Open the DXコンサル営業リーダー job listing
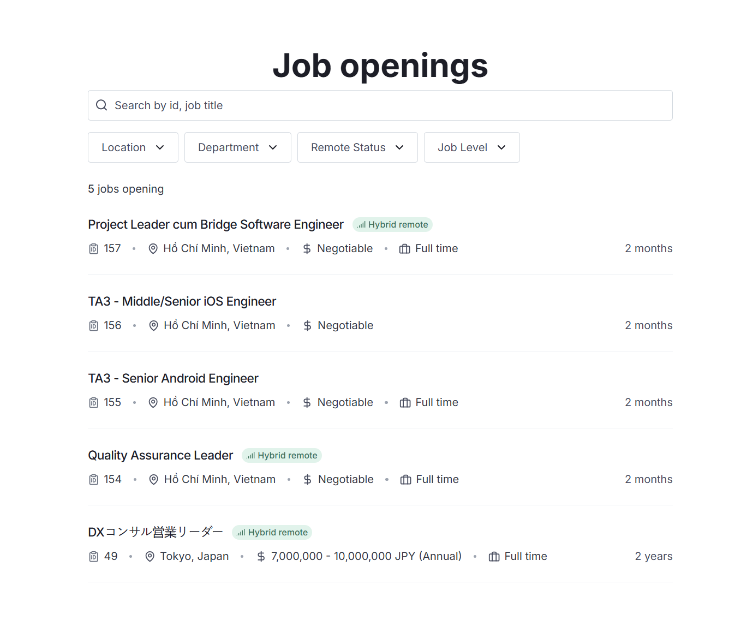The image size is (747, 644). click(156, 532)
